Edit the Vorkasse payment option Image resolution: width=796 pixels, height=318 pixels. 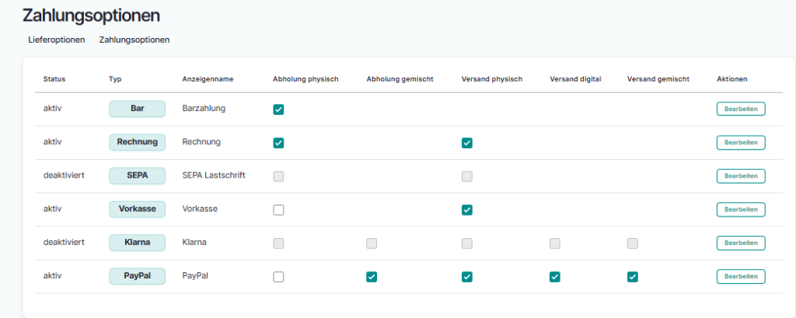coord(740,209)
